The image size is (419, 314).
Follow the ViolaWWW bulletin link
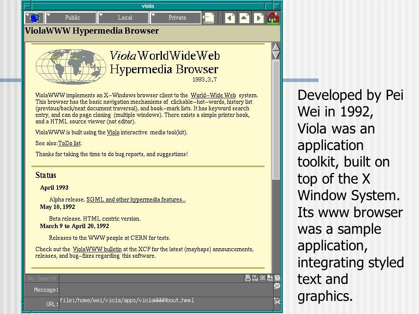[97, 249]
